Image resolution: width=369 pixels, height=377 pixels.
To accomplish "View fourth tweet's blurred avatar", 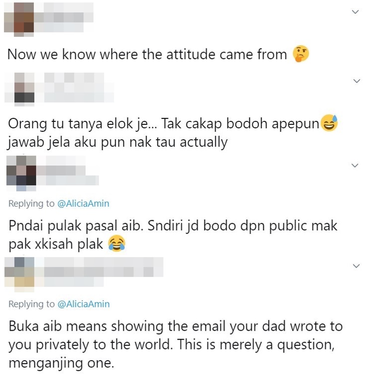I will tap(19, 275).
